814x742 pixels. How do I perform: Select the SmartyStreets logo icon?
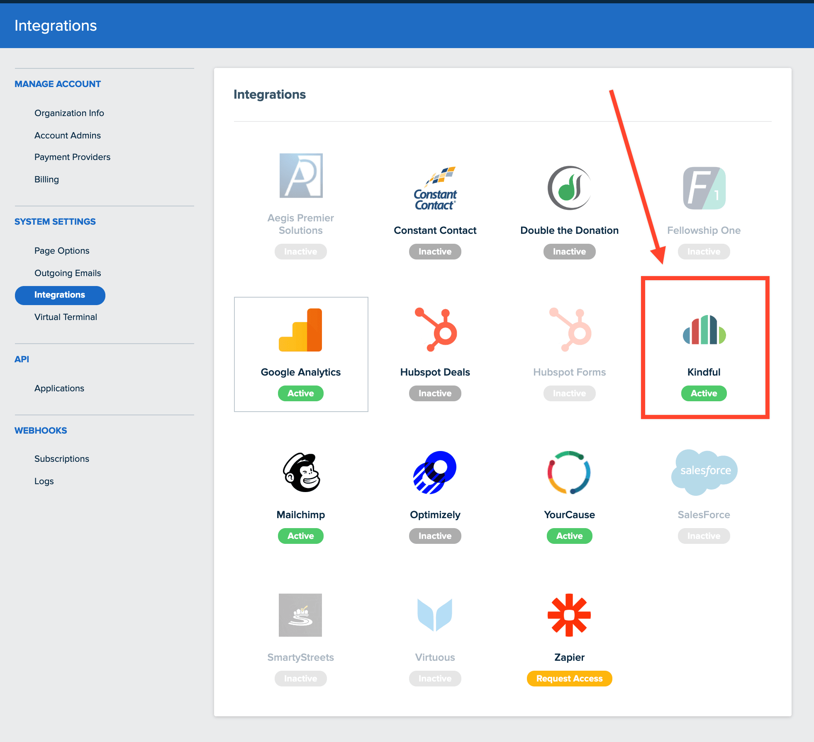(301, 615)
